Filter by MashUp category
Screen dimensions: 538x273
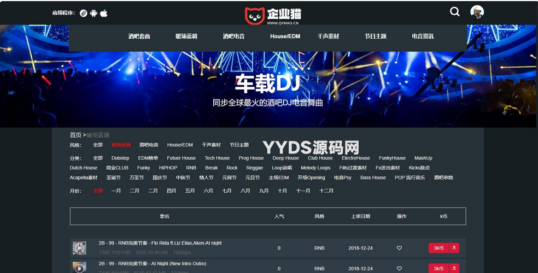click(x=423, y=158)
